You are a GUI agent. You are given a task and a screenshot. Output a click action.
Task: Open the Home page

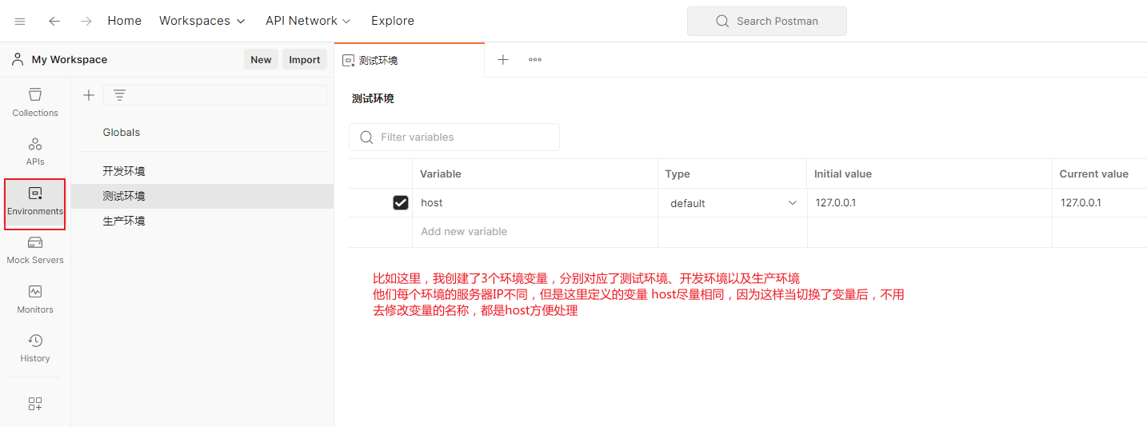(125, 21)
